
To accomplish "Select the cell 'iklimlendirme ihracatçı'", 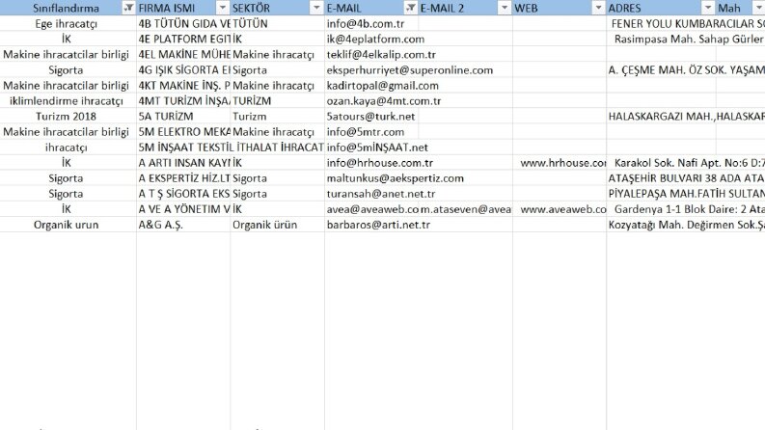I will (x=67, y=101).
